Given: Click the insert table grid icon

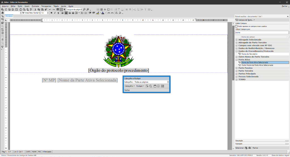Looking at the screenshot, I should 58,9.
